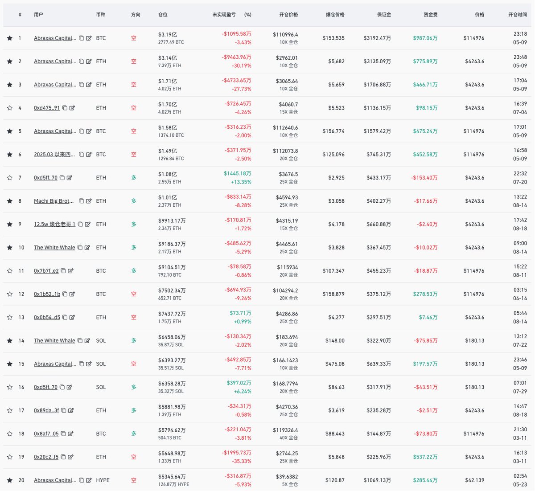The width and height of the screenshot is (535, 491).
Task: Edit note icon in row 1 Abraxas Capital
Action: pos(89,38)
